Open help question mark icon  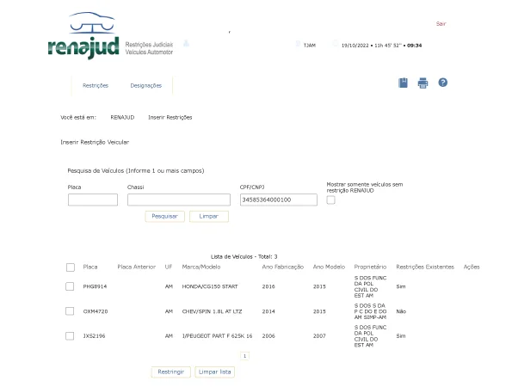[443, 83]
